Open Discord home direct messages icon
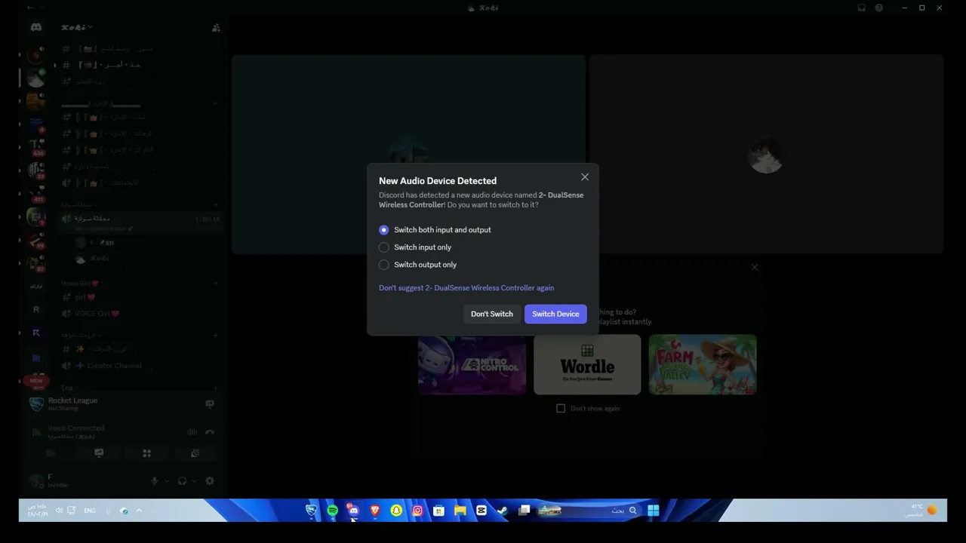 tap(35, 27)
